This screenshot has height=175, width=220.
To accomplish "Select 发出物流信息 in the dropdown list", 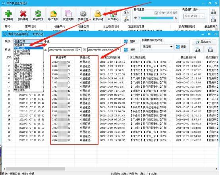I will tap(28, 51).
